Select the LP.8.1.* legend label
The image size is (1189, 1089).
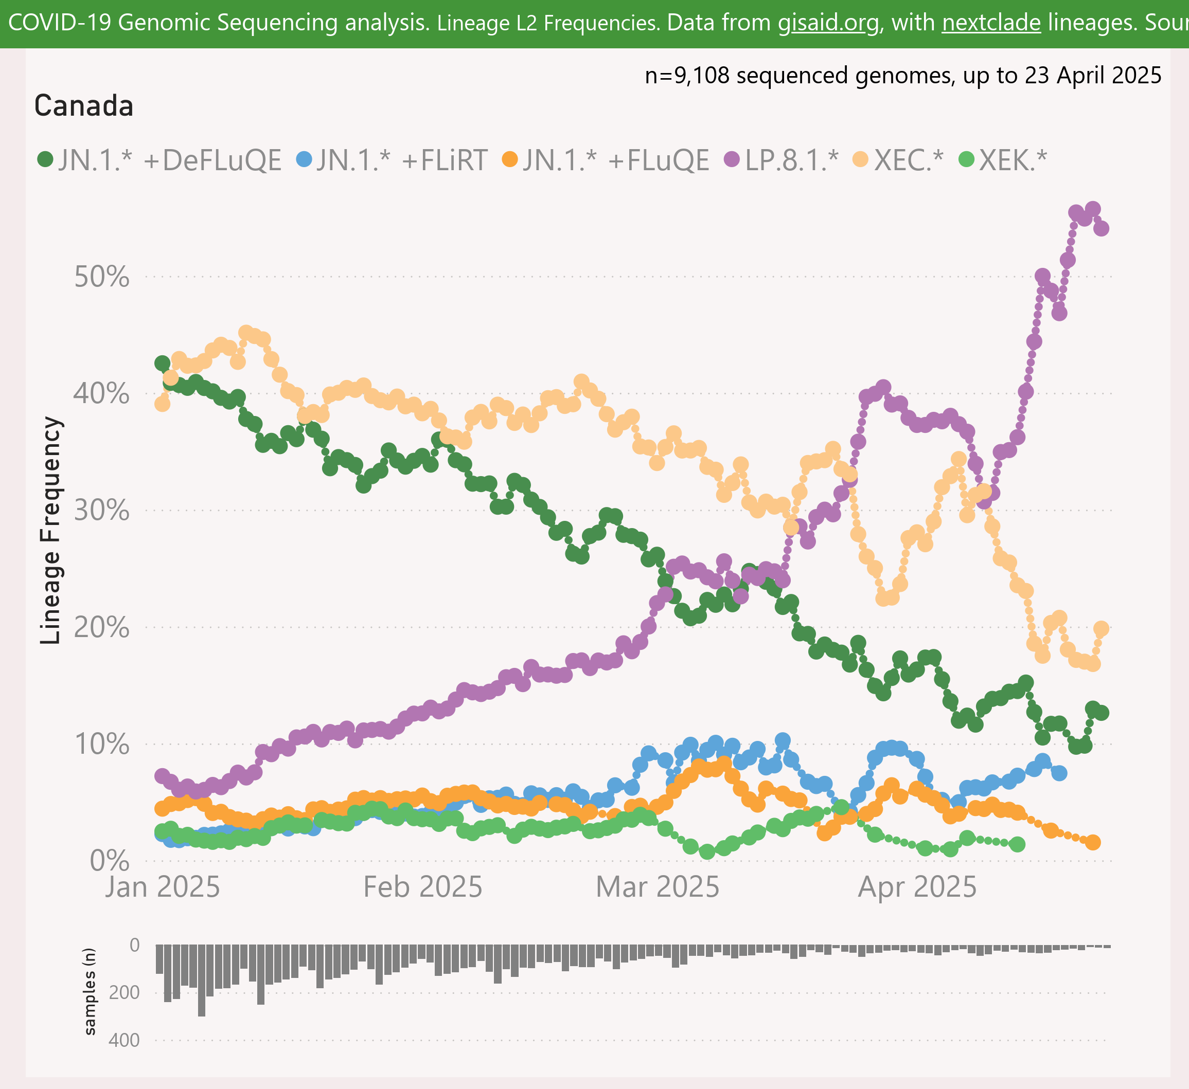tap(791, 160)
